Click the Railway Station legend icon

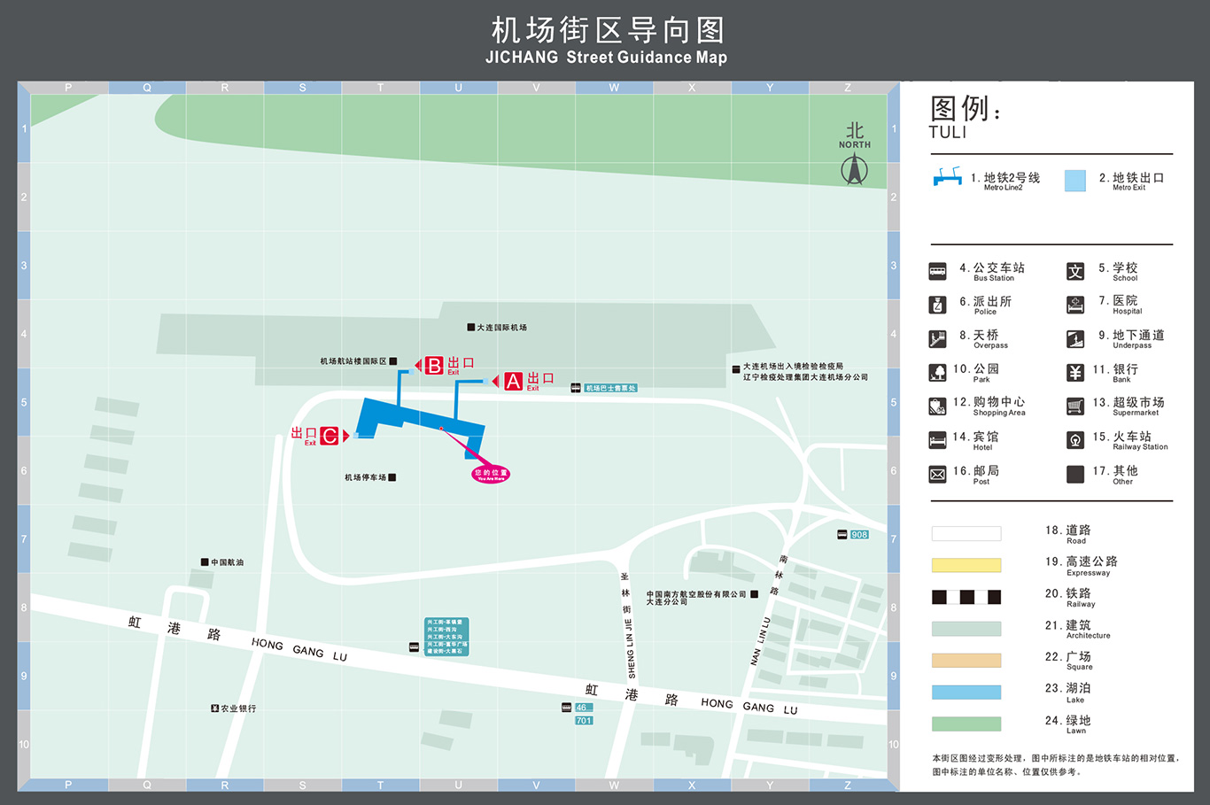pyautogui.click(x=1074, y=440)
